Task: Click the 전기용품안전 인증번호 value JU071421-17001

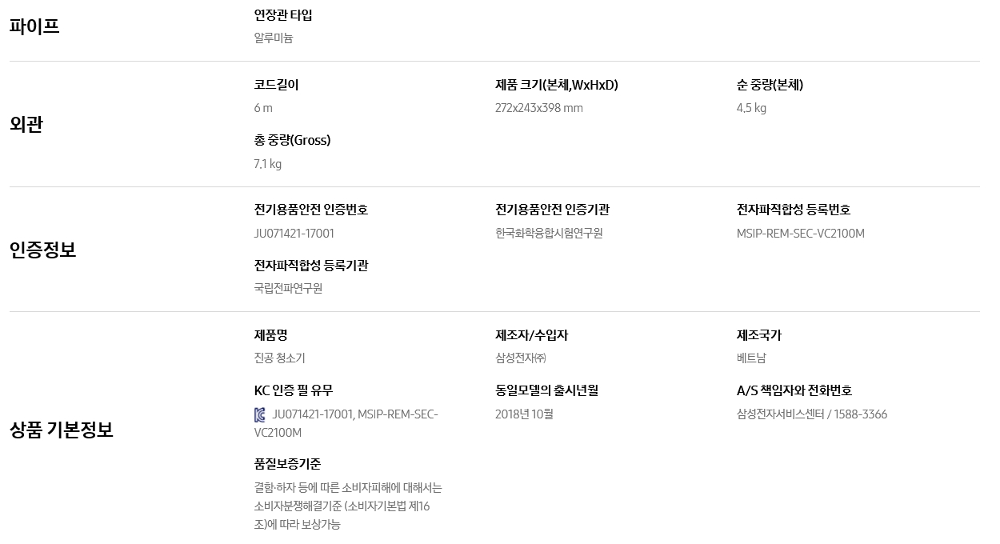Action: point(294,234)
